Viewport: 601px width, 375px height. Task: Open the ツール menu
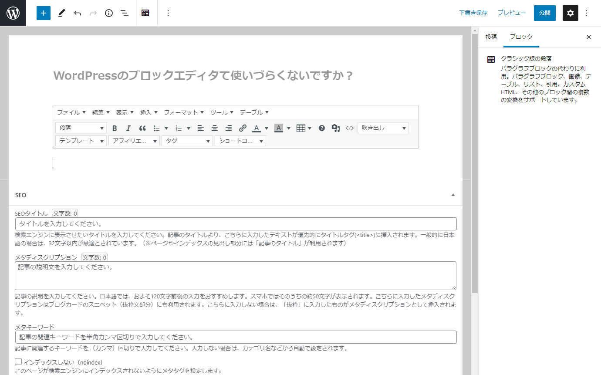[x=222, y=112]
